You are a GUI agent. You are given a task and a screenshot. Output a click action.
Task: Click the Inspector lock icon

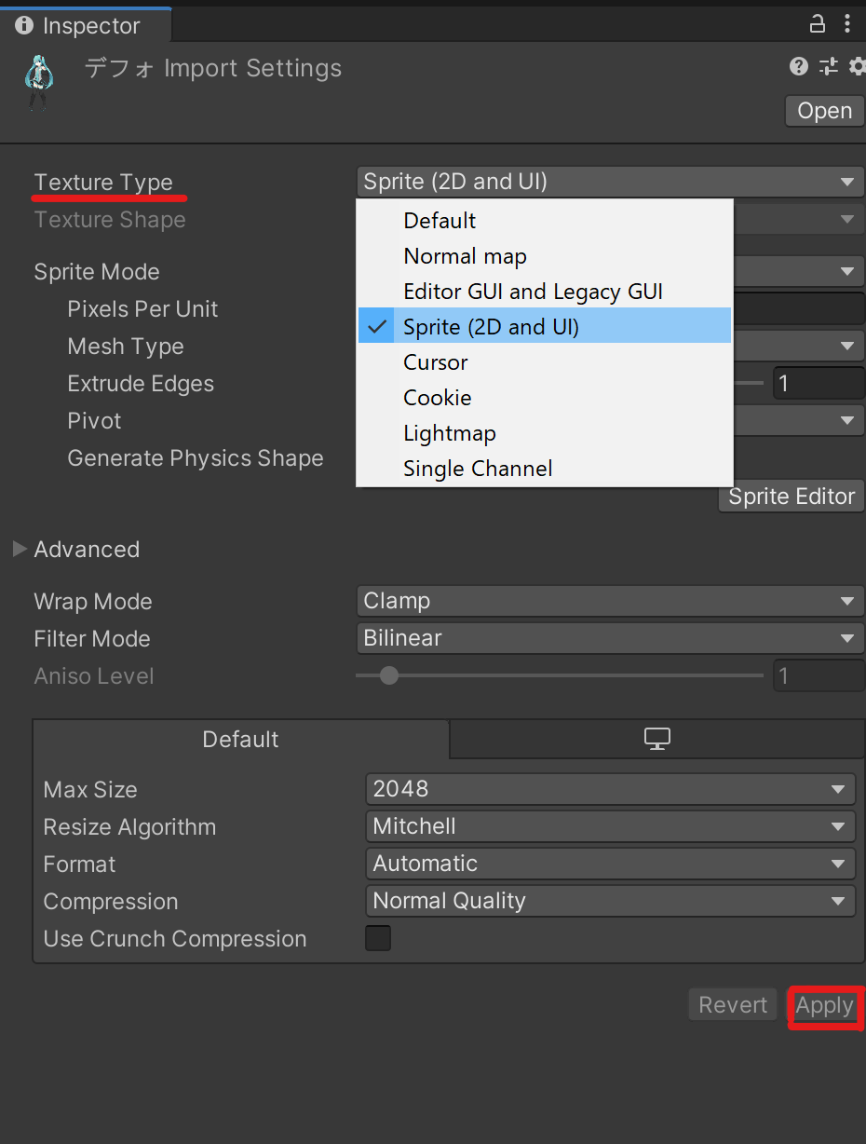[818, 24]
